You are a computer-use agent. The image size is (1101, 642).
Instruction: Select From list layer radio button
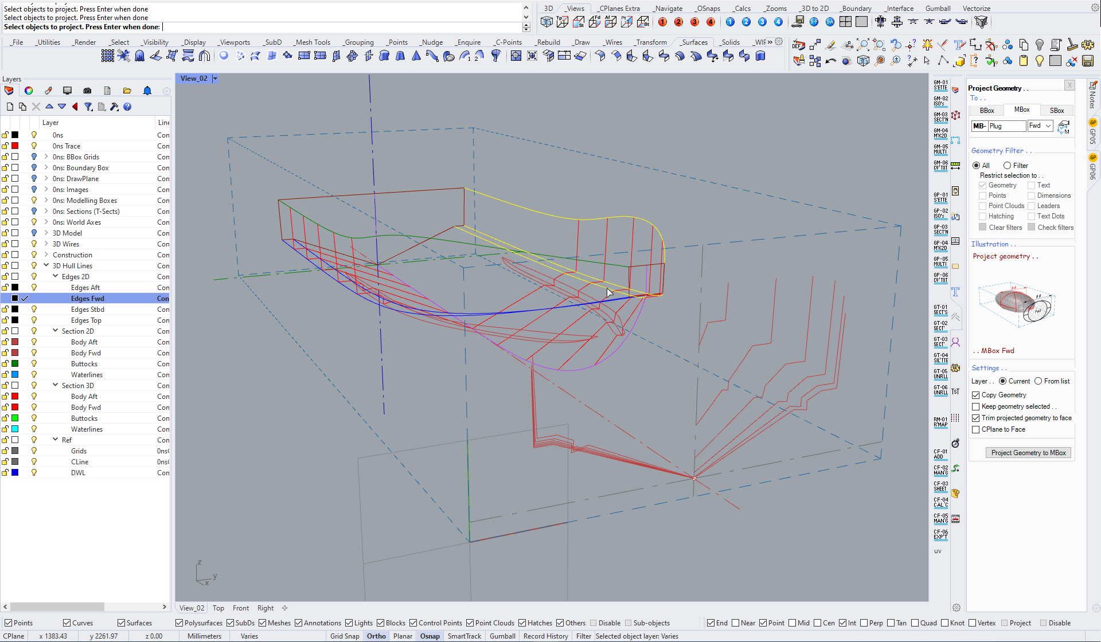pos(1038,381)
